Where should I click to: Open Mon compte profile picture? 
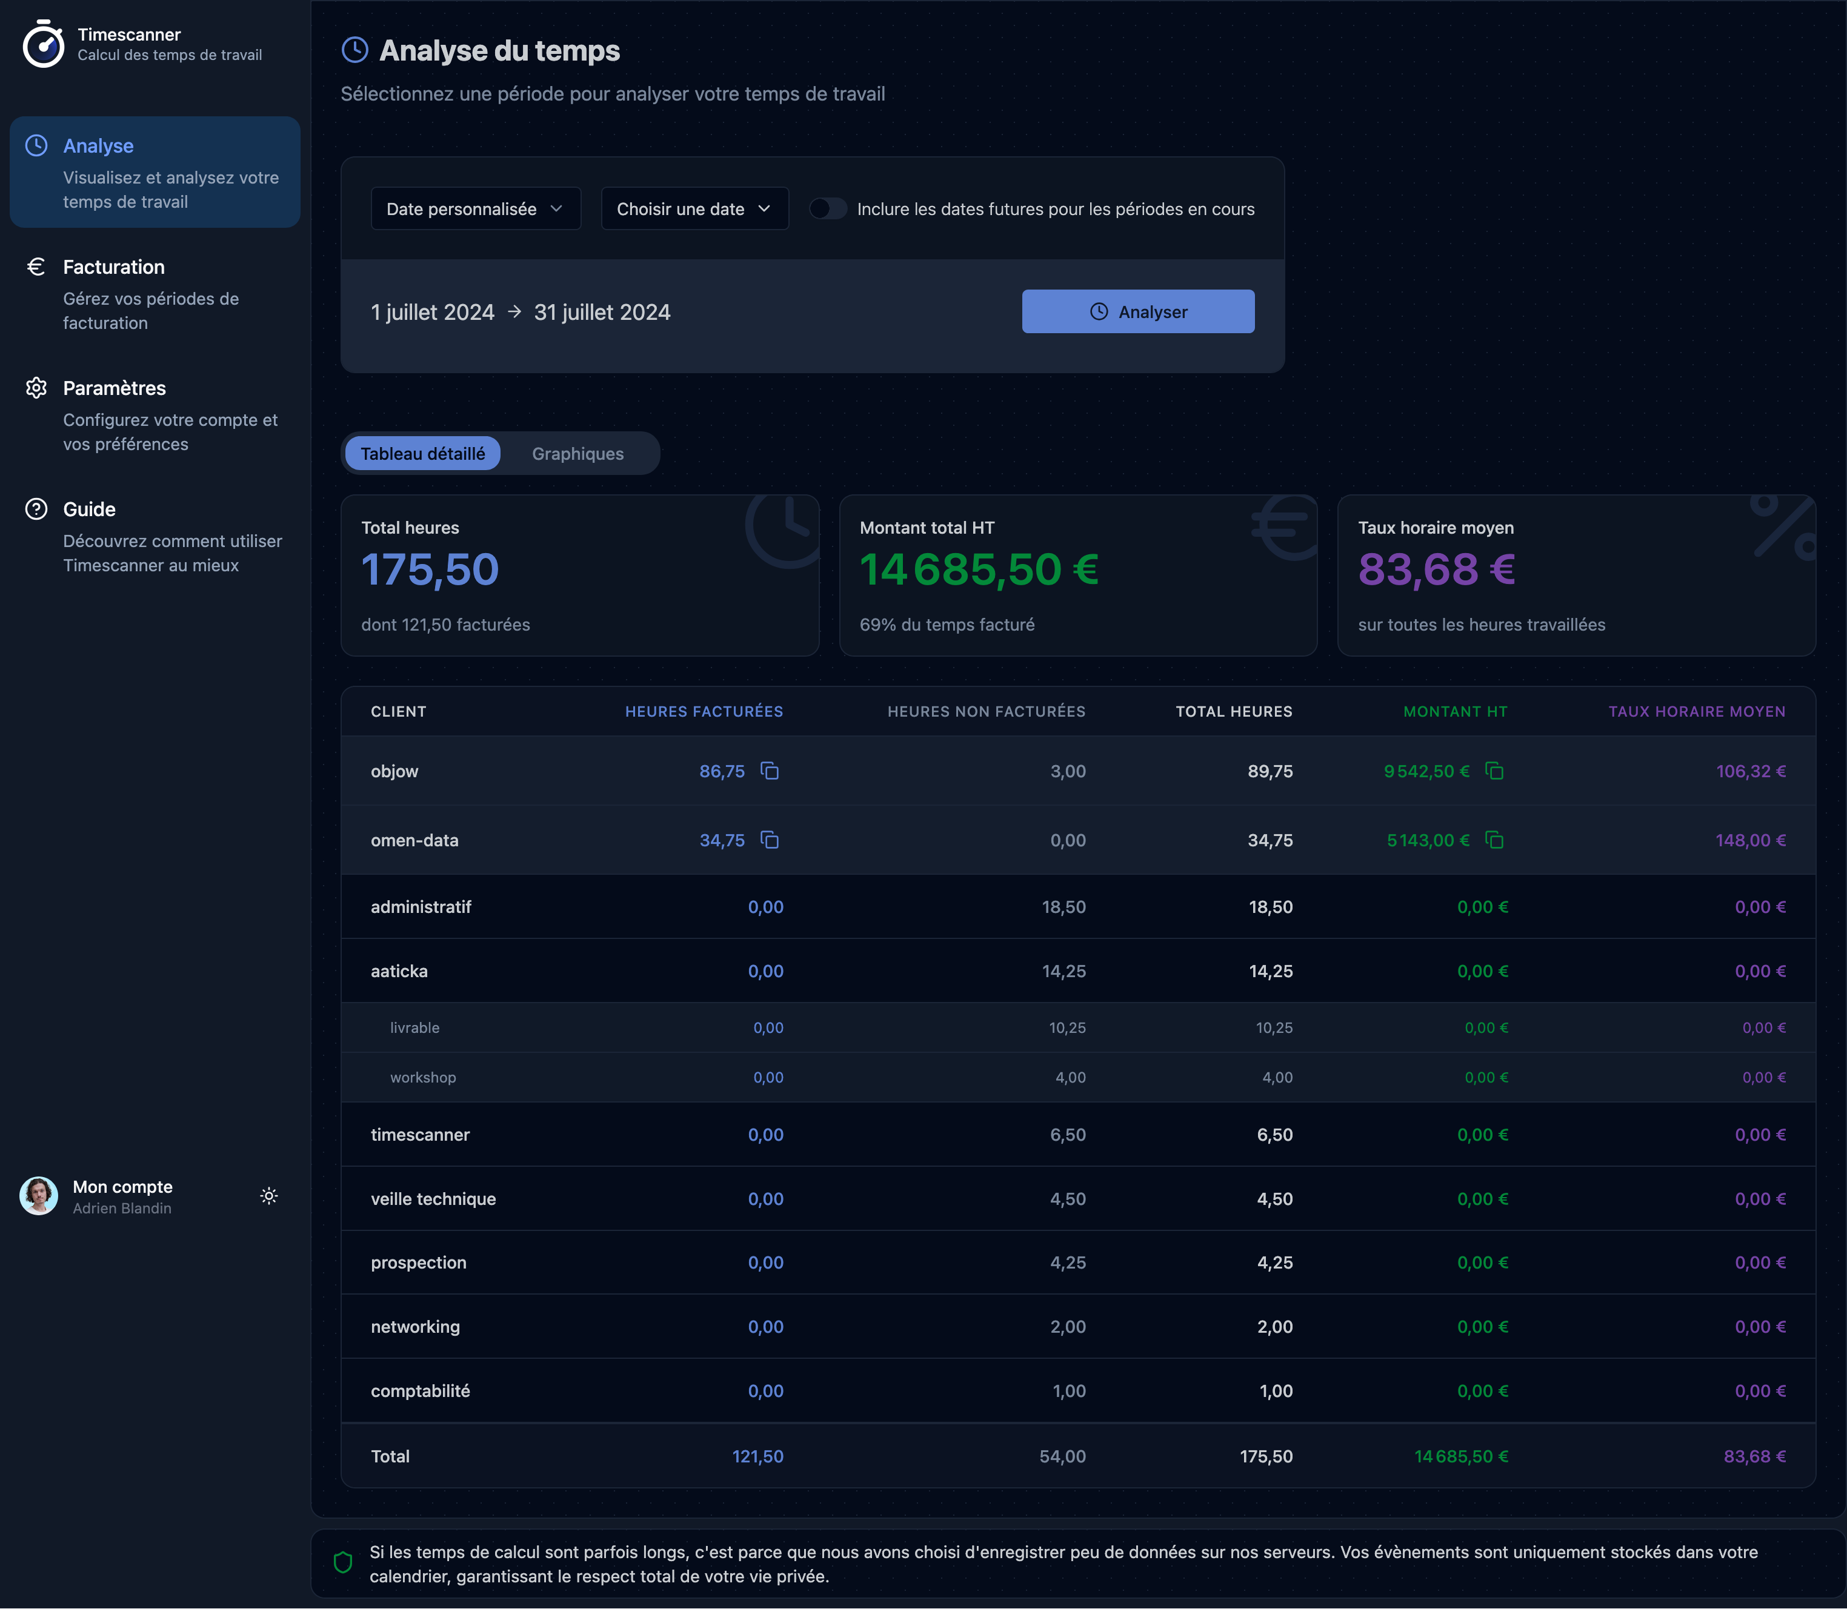(x=39, y=1195)
